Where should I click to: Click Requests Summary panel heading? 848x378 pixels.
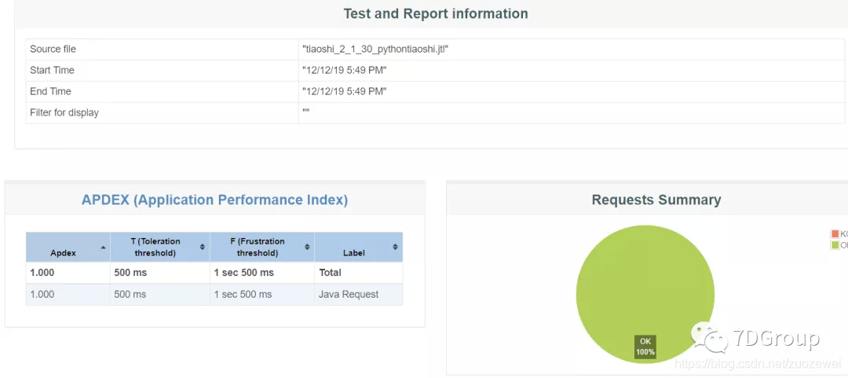656,200
